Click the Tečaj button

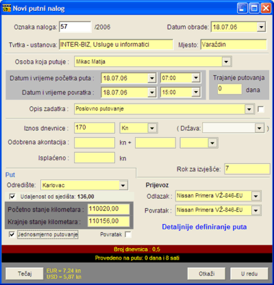point(25,273)
